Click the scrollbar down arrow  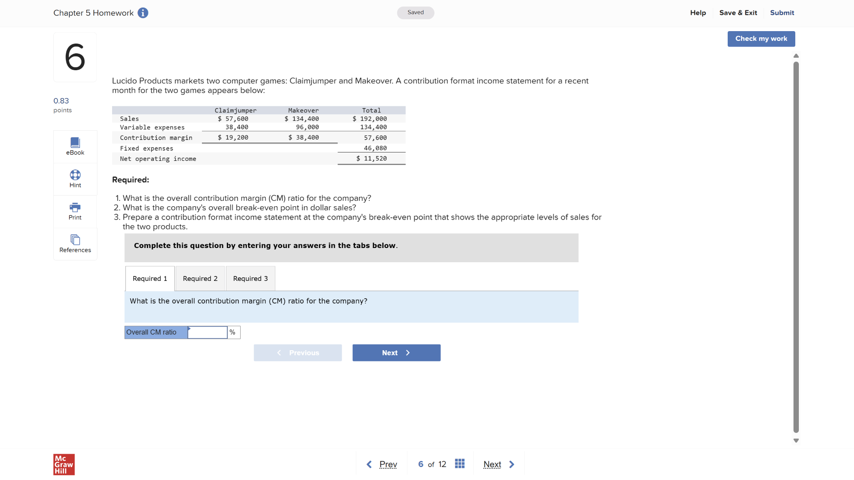point(796,440)
